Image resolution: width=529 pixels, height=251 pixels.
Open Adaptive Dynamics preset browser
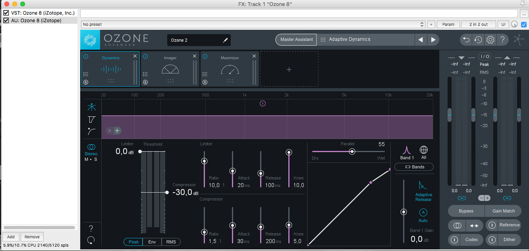click(365, 40)
